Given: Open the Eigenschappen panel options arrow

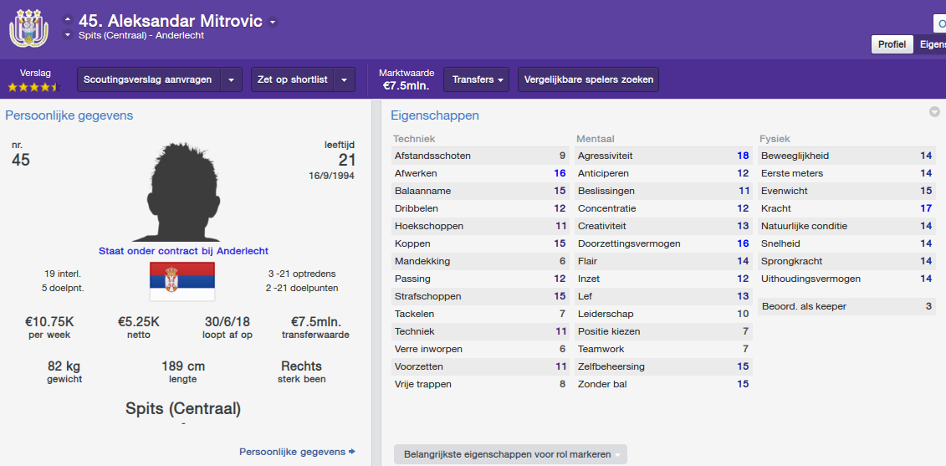Looking at the screenshot, I should (934, 112).
